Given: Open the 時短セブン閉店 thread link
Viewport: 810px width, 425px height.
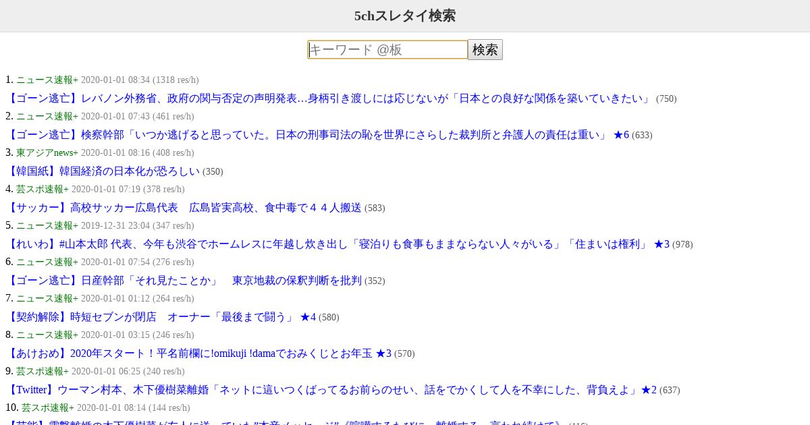Looking at the screenshot, I should point(161,317).
